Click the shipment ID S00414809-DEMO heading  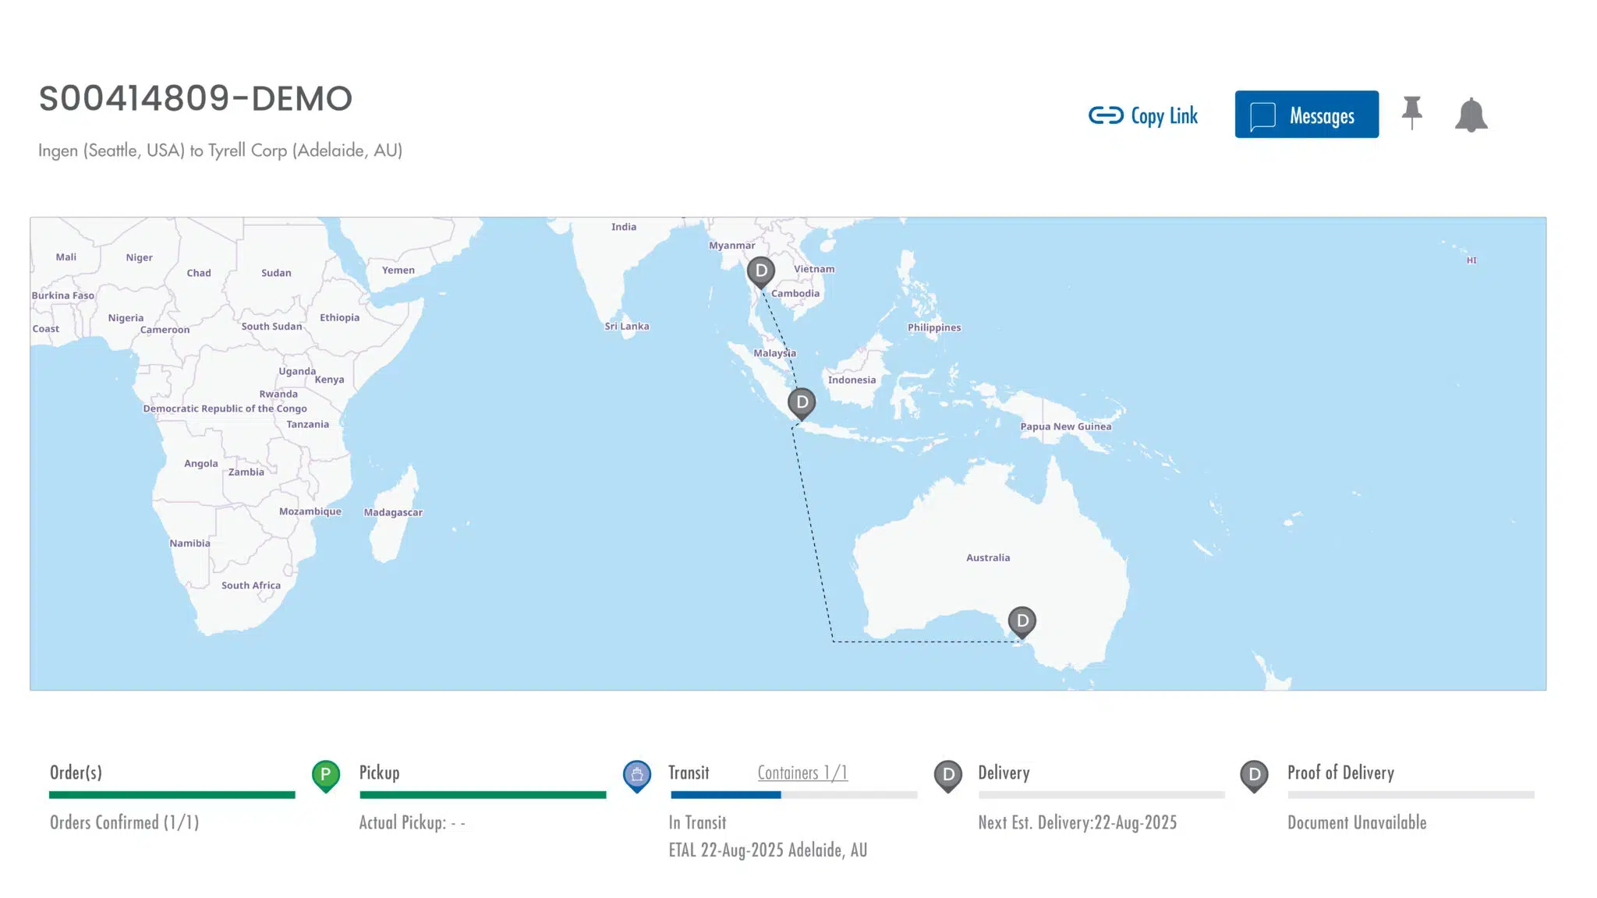196,99
